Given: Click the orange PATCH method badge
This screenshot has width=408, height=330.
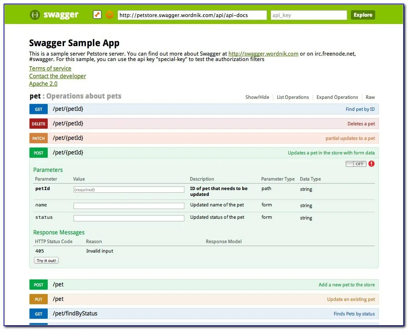Looking at the screenshot, I should [39, 138].
